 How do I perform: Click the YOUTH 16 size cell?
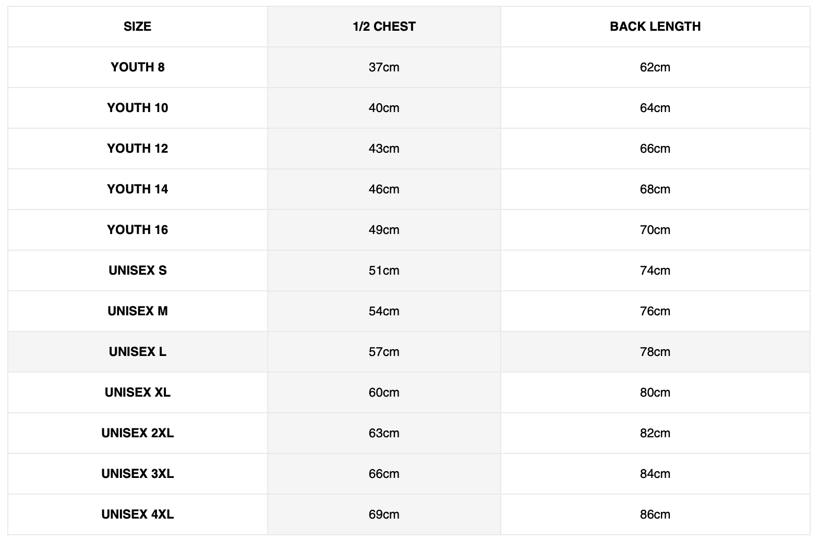pos(138,230)
